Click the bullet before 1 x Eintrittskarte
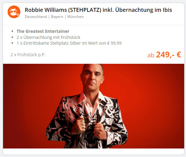186x157 pixels. (x=12, y=43)
